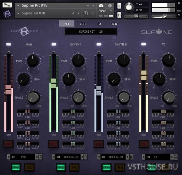The image size is (182, 175).
Task: Toggle the SYNTH 1 channel power LED
Action: coord(54,44)
